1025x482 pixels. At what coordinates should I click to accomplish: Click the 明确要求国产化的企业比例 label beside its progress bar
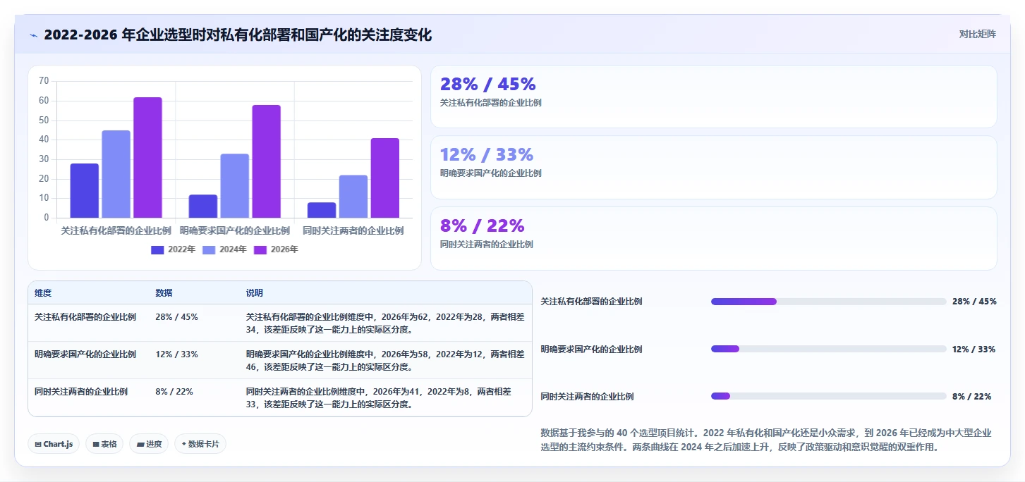point(591,349)
